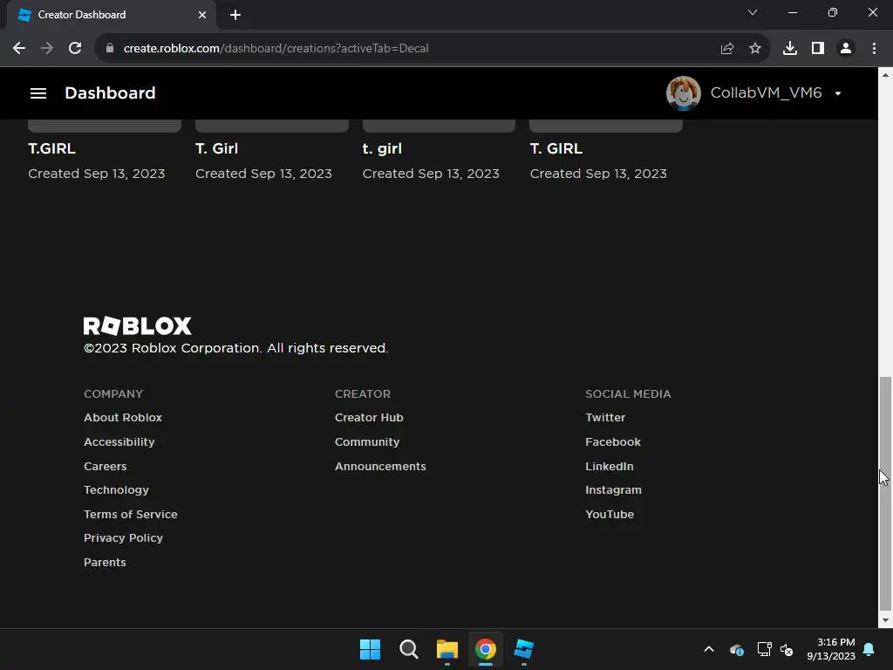Open the Announcements link
Image resolution: width=893 pixels, height=670 pixels.
point(380,466)
